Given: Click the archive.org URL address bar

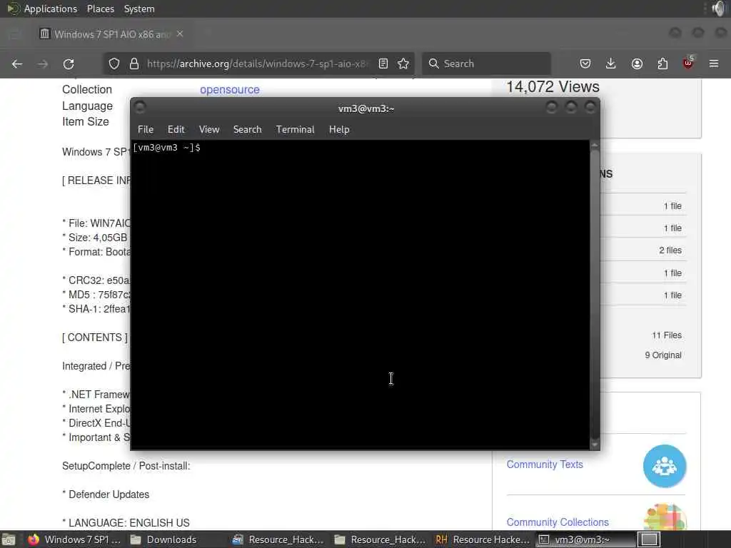Looking at the screenshot, I should [257, 64].
